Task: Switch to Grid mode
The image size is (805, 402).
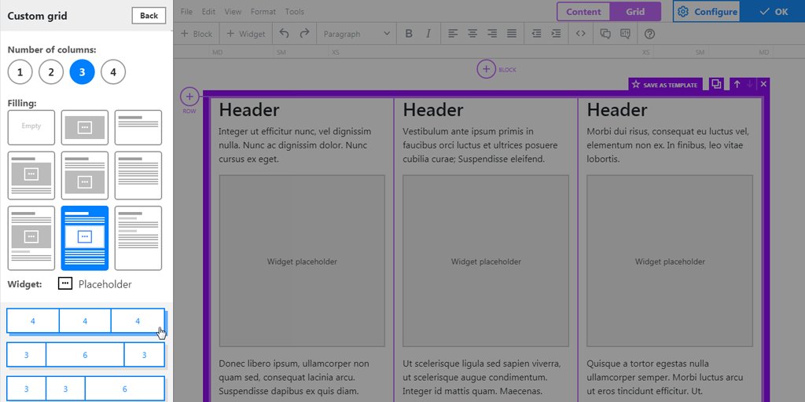Action: (x=635, y=12)
